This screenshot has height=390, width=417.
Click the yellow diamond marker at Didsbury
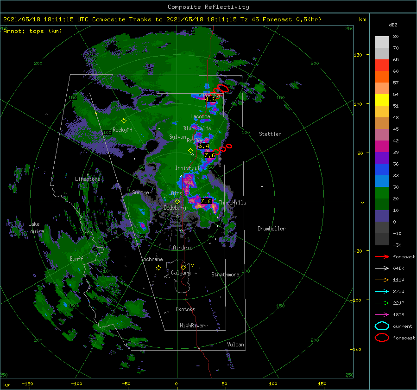(177, 202)
